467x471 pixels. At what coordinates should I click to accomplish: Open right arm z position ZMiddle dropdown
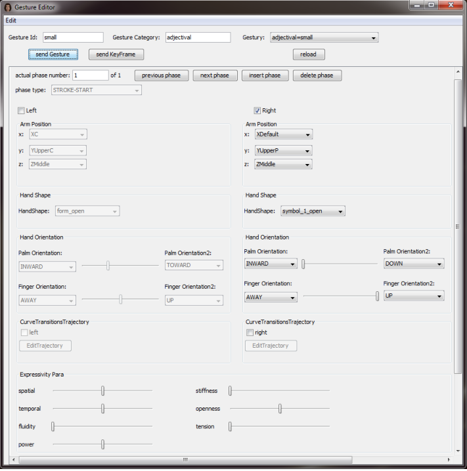pos(283,164)
